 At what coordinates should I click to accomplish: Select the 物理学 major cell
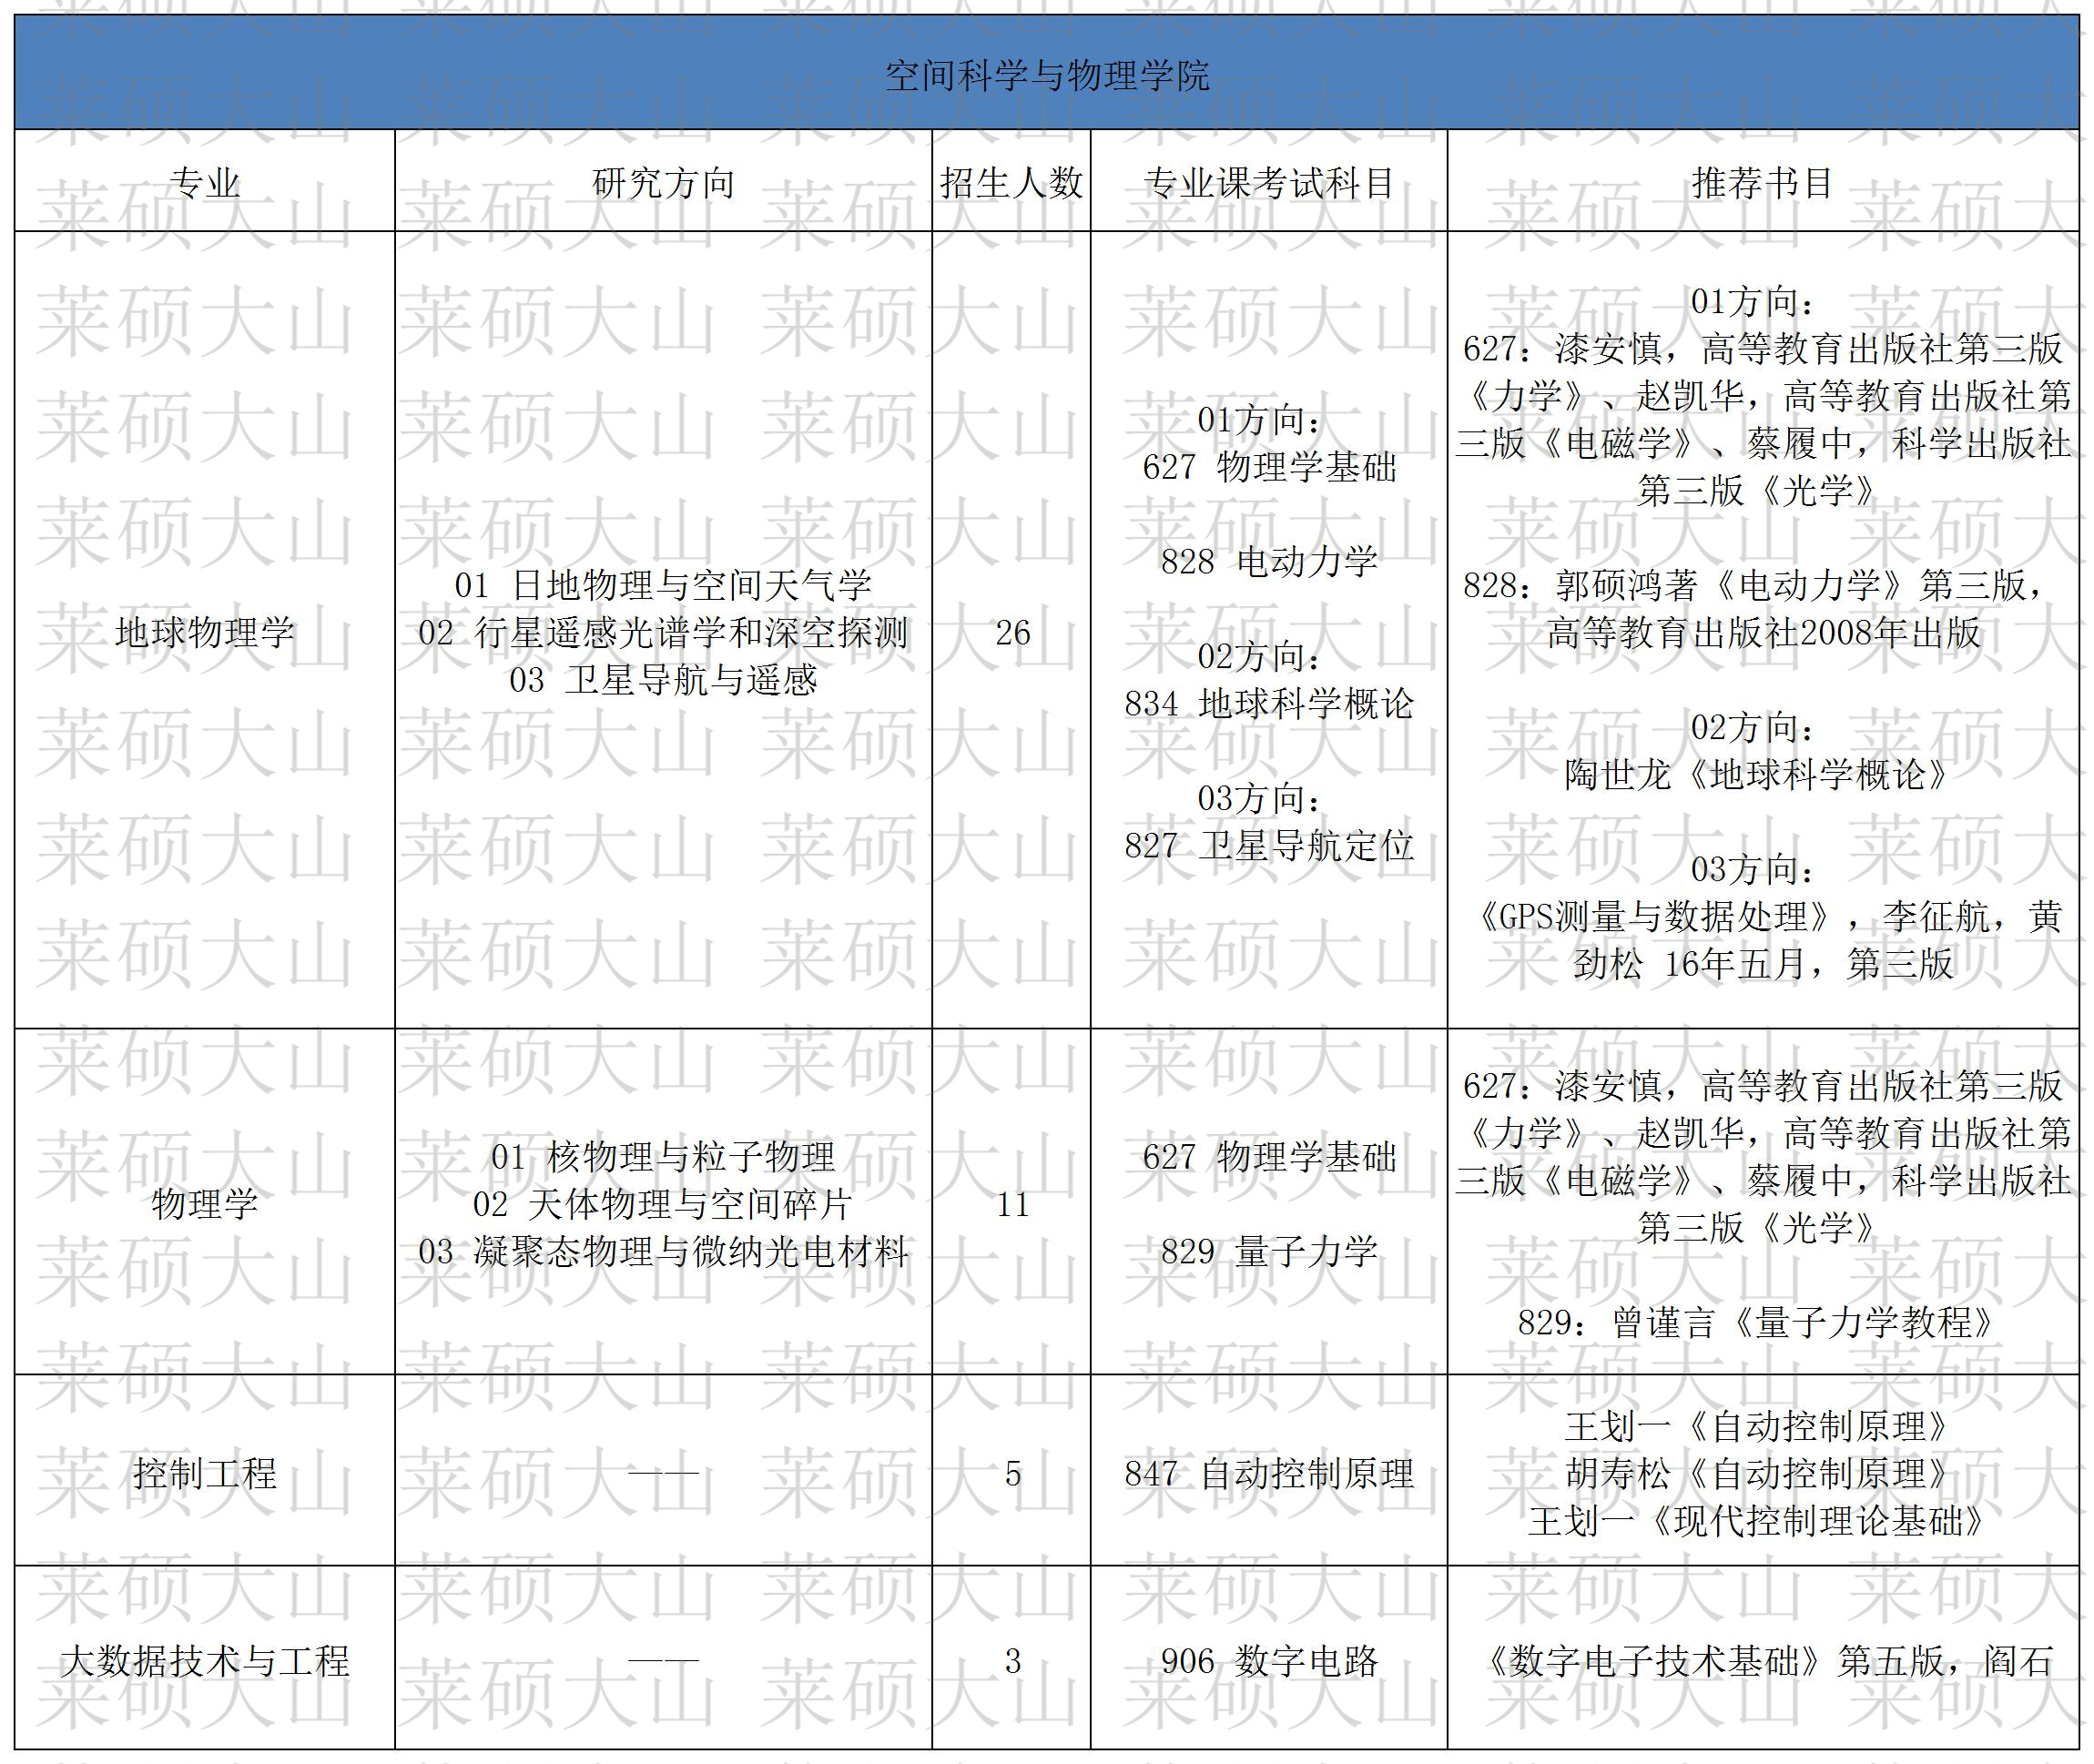[x=205, y=1203]
